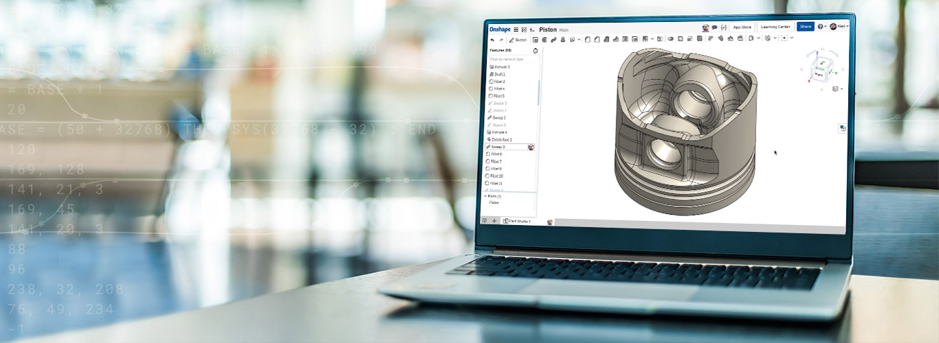Viewport: 939px width, 343px height.
Task: Click the Undo arrow icon
Action: [492, 40]
